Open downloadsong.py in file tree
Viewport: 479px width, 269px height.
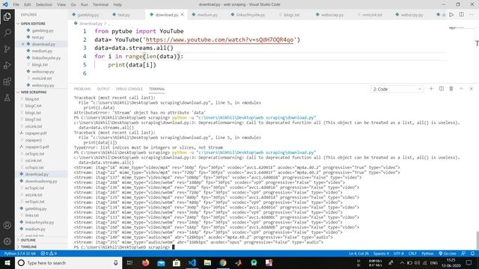tap(41, 181)
